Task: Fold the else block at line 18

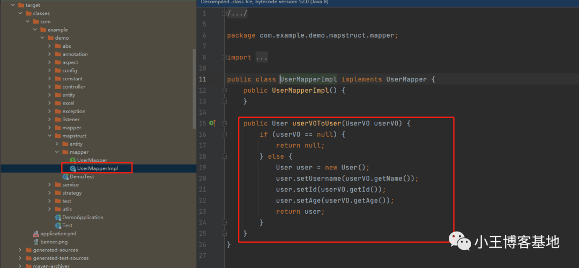Action: coord(224,157)
